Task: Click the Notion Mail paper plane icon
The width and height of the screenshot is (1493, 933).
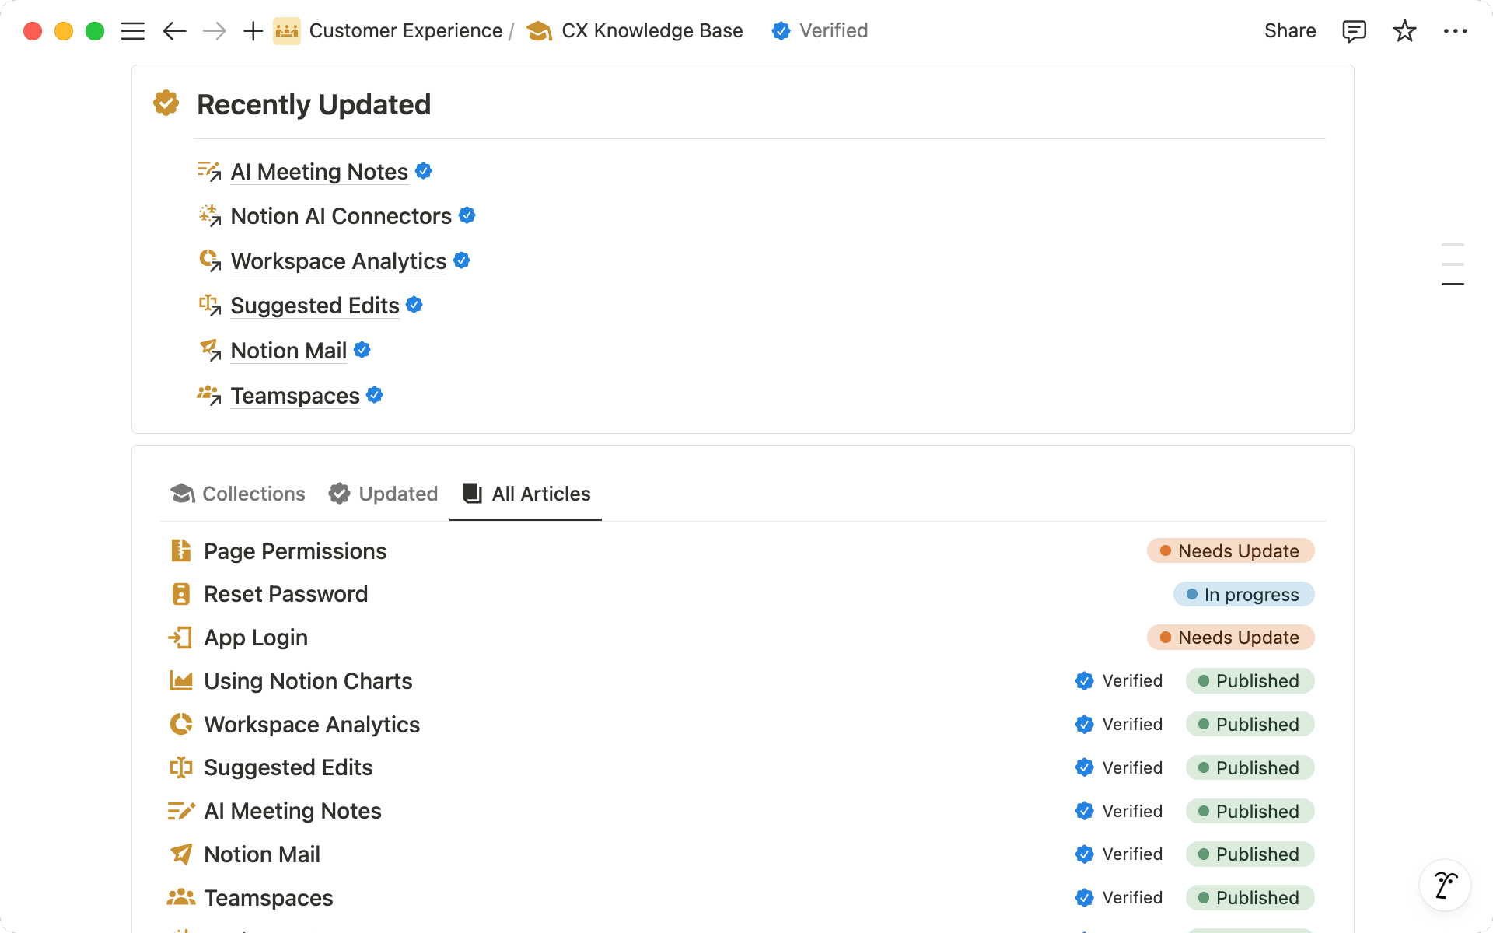Action: coord(181,854)
